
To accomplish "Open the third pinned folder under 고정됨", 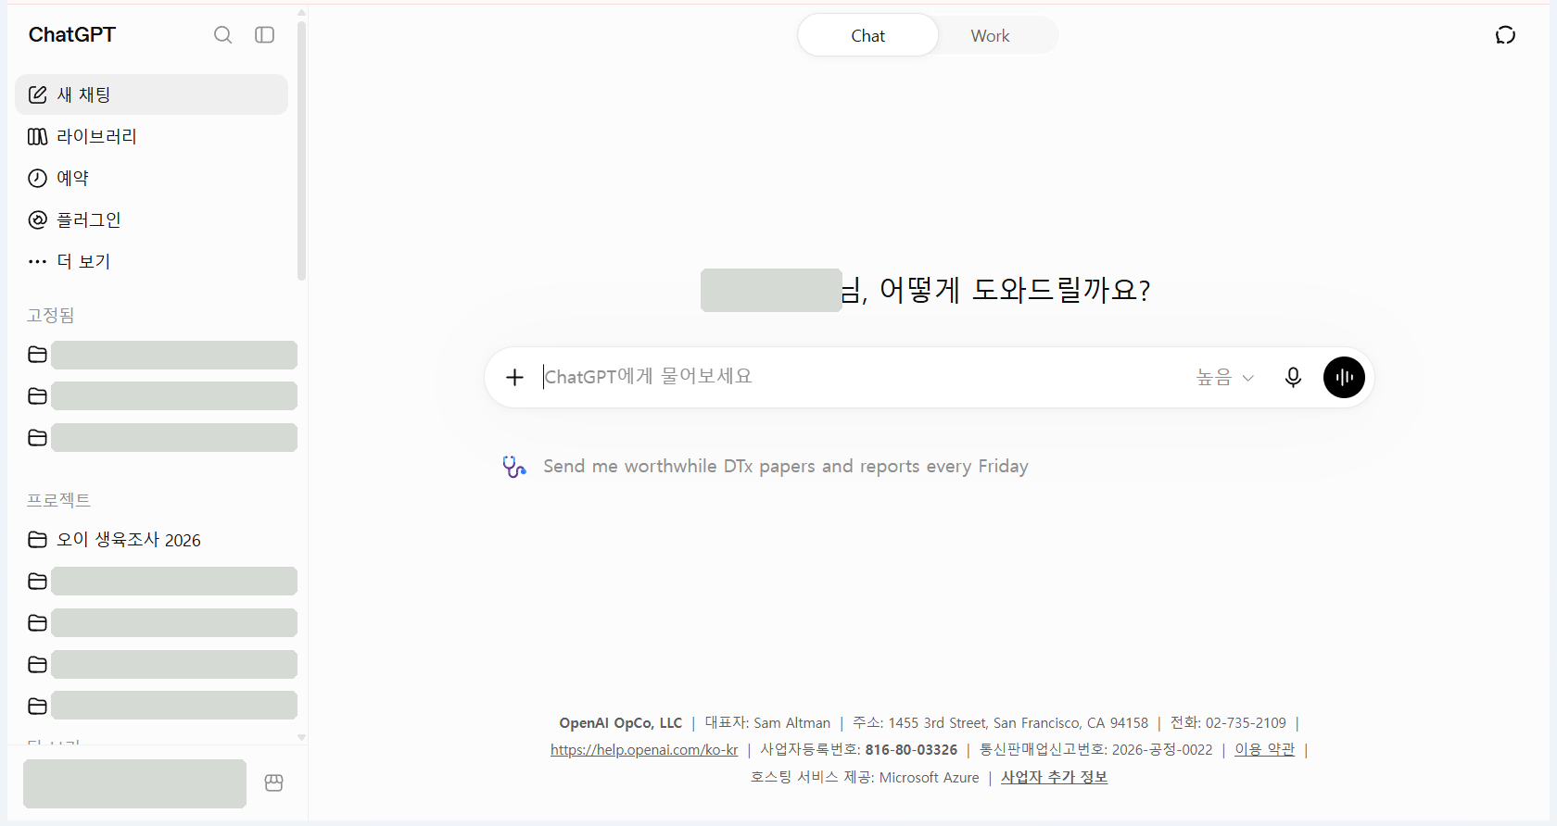I will pos(163,437).
